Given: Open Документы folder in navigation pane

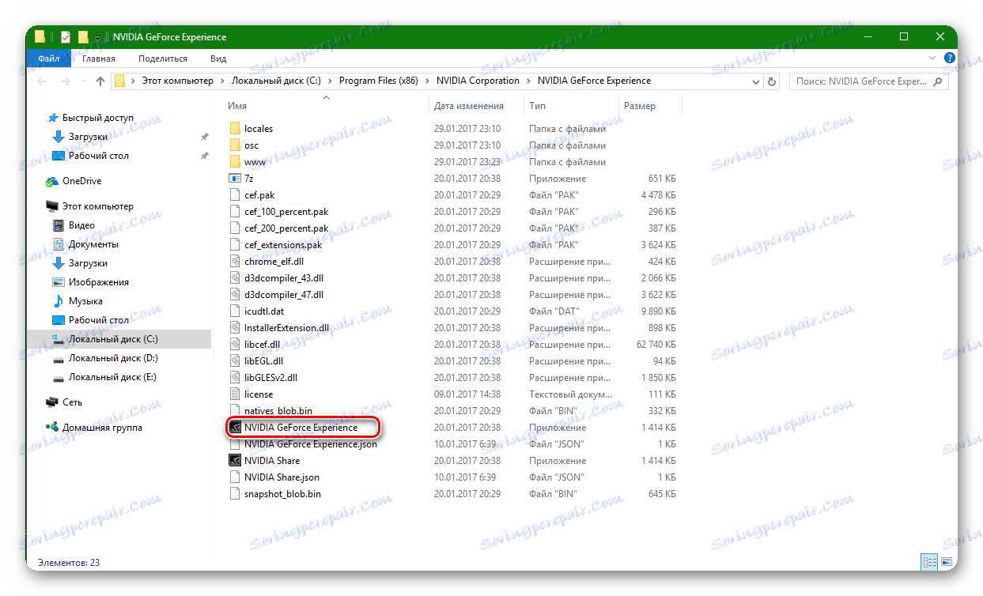Looking at the screenshot, I should point(93,244).
